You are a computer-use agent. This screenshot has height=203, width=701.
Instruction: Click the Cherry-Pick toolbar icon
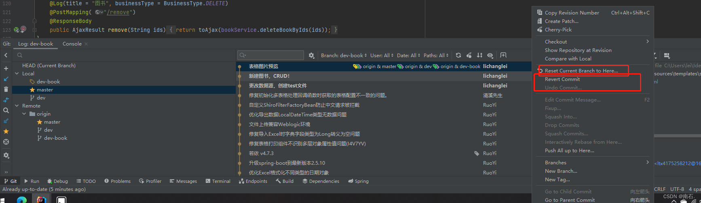[x=469, y=56]
